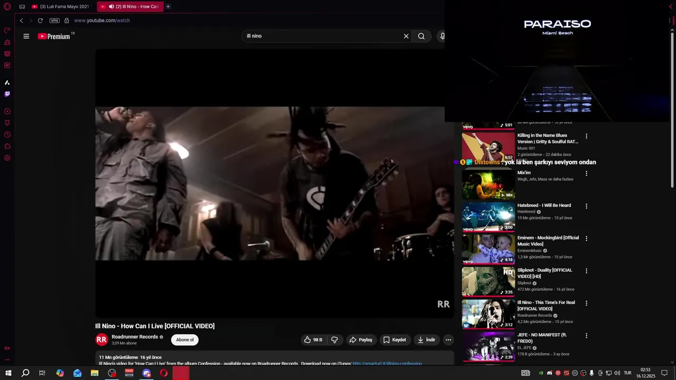
Task: Select the Ill Nino - How Can tab
Action: pyautogui.click(x=130, y=7)
